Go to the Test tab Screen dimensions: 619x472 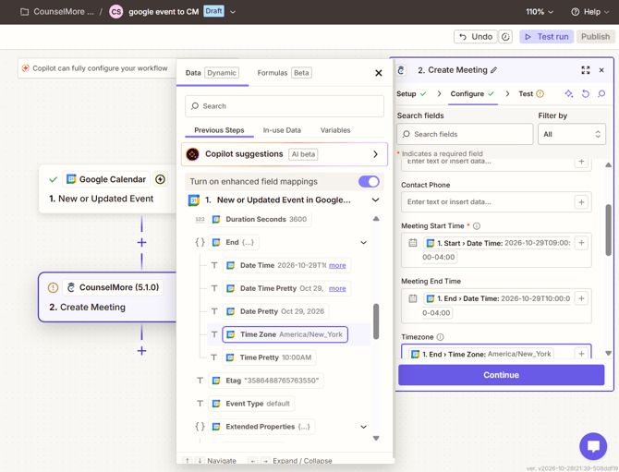coord(531,94)
